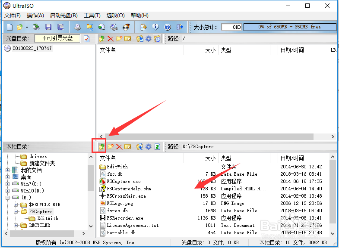Click the red delete icon in local toolbar
The image size is (339, 248).
[x=119, y=147]
